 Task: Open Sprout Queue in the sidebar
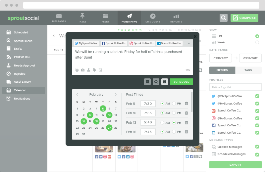pos(24,41)
